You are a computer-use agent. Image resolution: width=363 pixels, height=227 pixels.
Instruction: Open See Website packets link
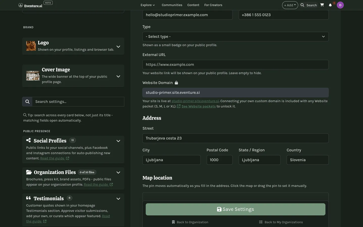click(198, 106)
